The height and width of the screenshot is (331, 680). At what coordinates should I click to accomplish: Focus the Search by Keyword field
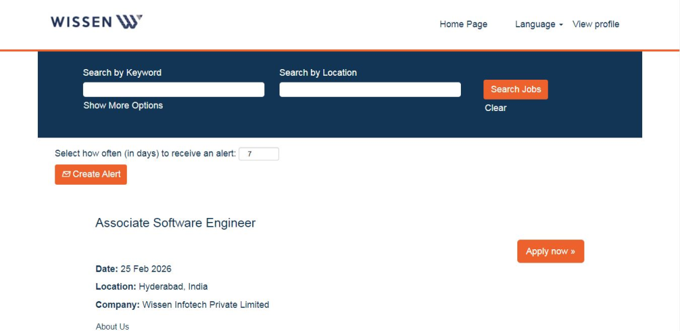click(x=173, y=89)
